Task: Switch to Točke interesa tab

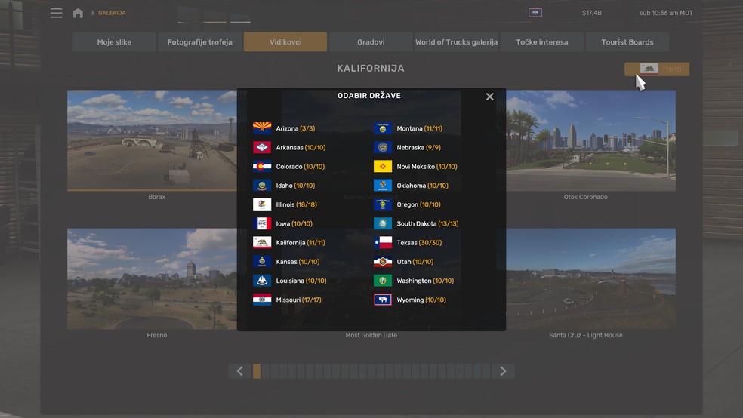Action: (541, 42)
